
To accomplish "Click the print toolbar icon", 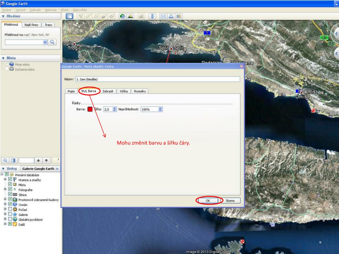I will click(171, 16).
